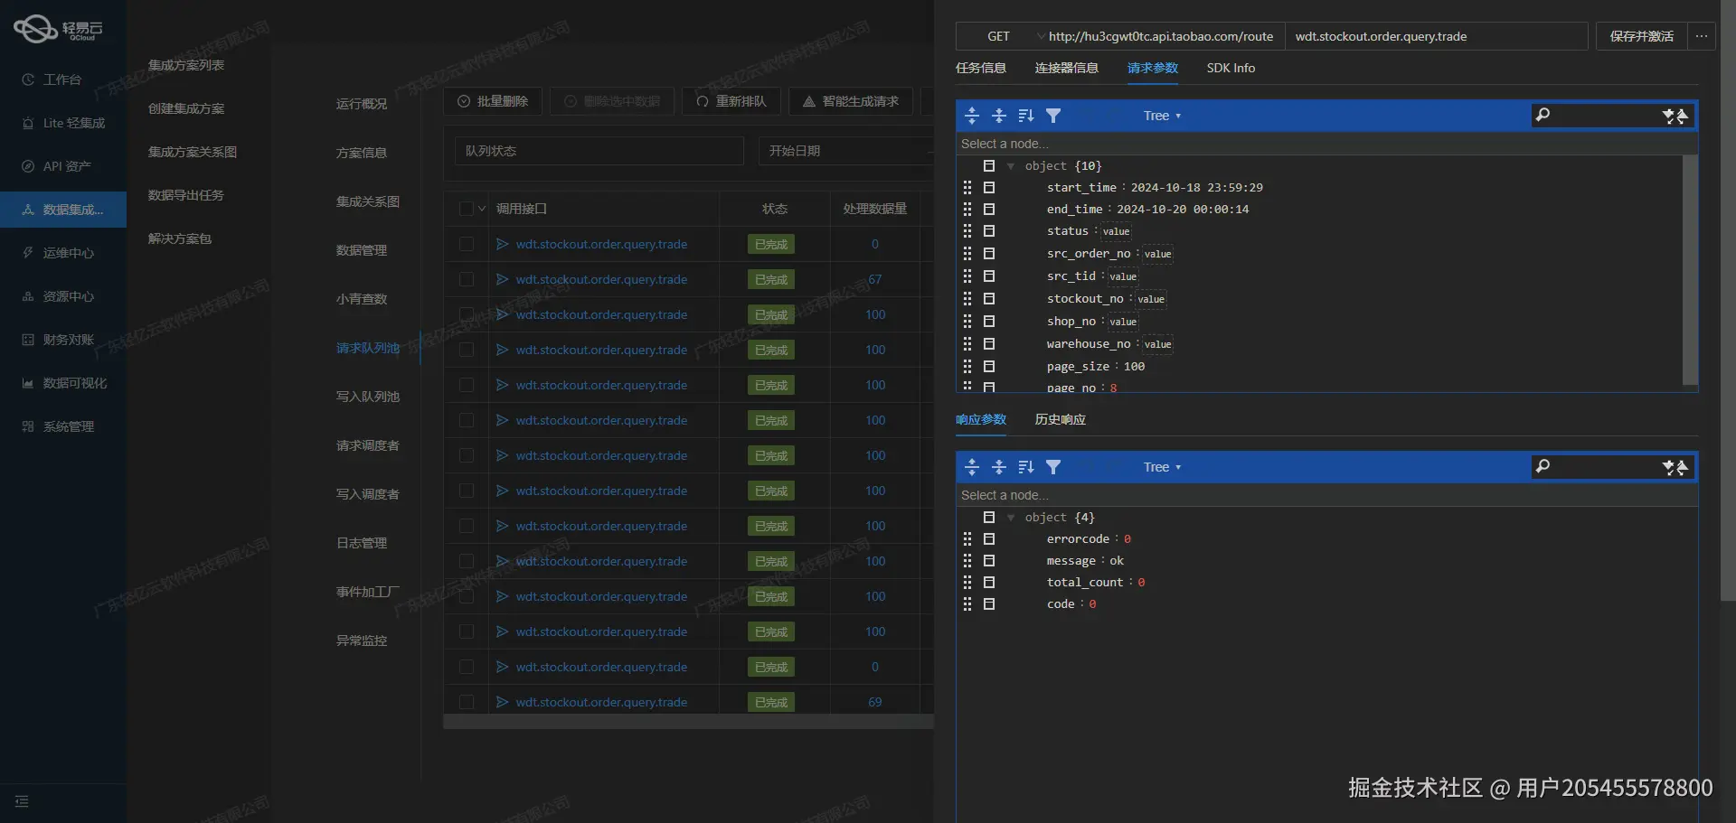Viewport: 1736px width, 823px height.
Task: Collapse the object {4} root node
Action: [1011, 518]
